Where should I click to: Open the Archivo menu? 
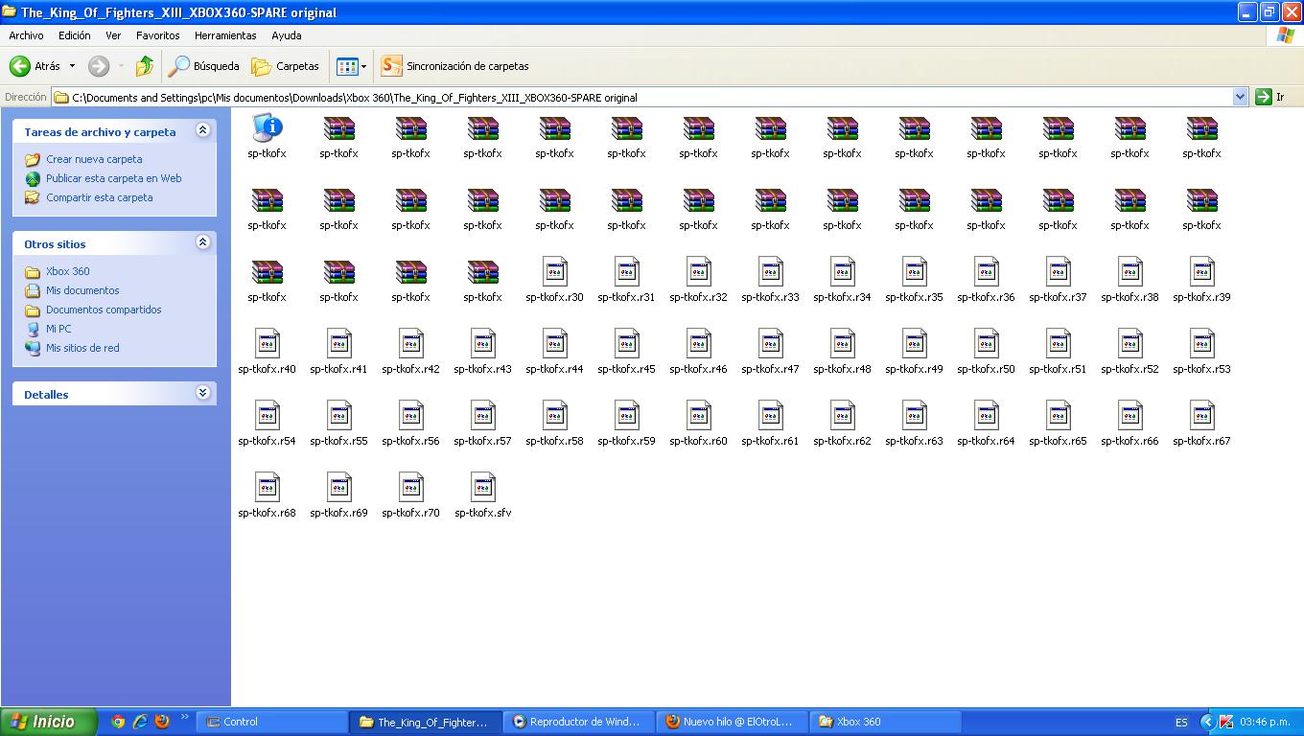(x=26, y=35)
